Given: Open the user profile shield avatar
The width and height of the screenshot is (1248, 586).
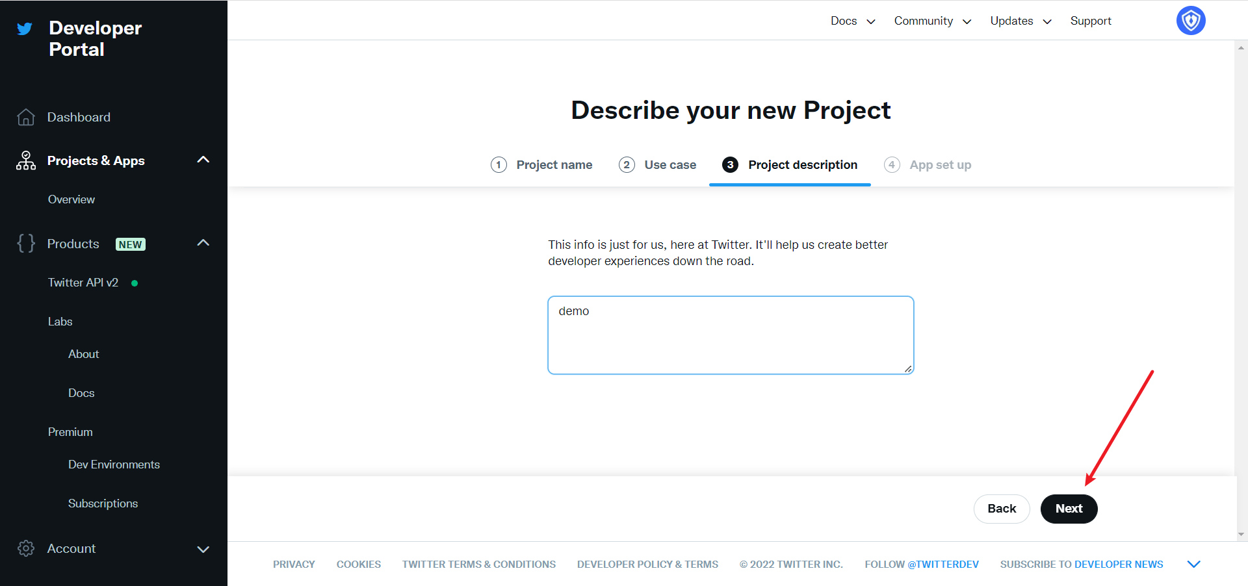Looking at the screenshot, I should tap(1190, 21).
